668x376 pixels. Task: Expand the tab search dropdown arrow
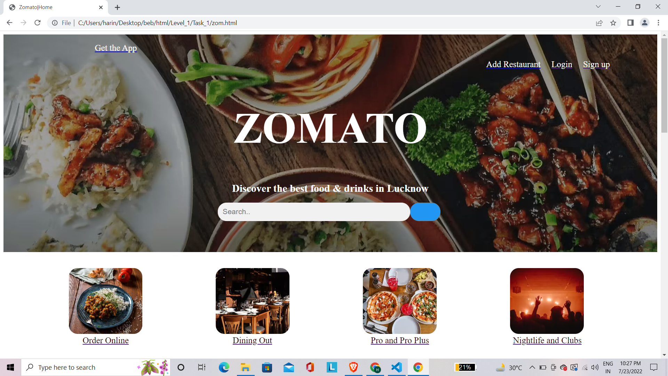click(x=598, y=7)
